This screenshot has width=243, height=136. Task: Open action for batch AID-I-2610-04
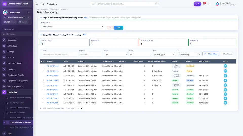coord(225,66)
